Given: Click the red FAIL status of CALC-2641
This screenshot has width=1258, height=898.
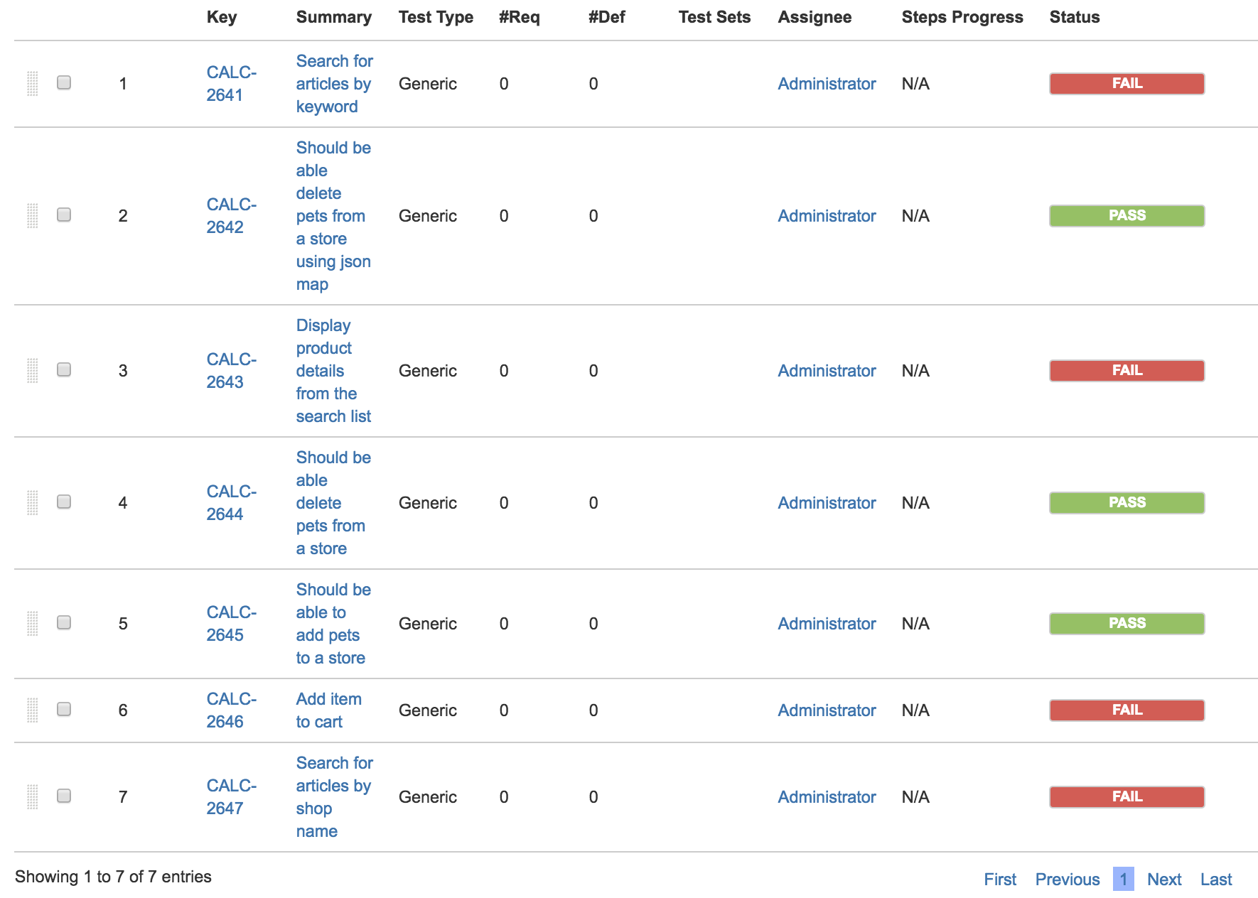Looking at the screenshot, I should point(1127,84).
